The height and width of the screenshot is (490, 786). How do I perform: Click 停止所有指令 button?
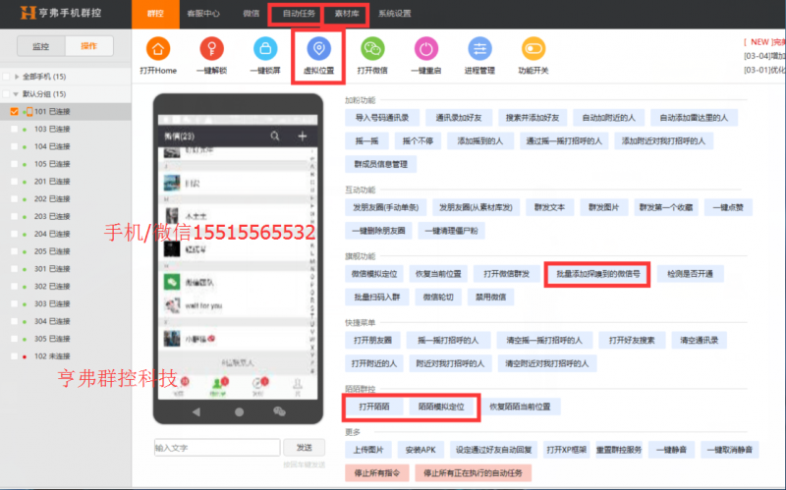377,473
